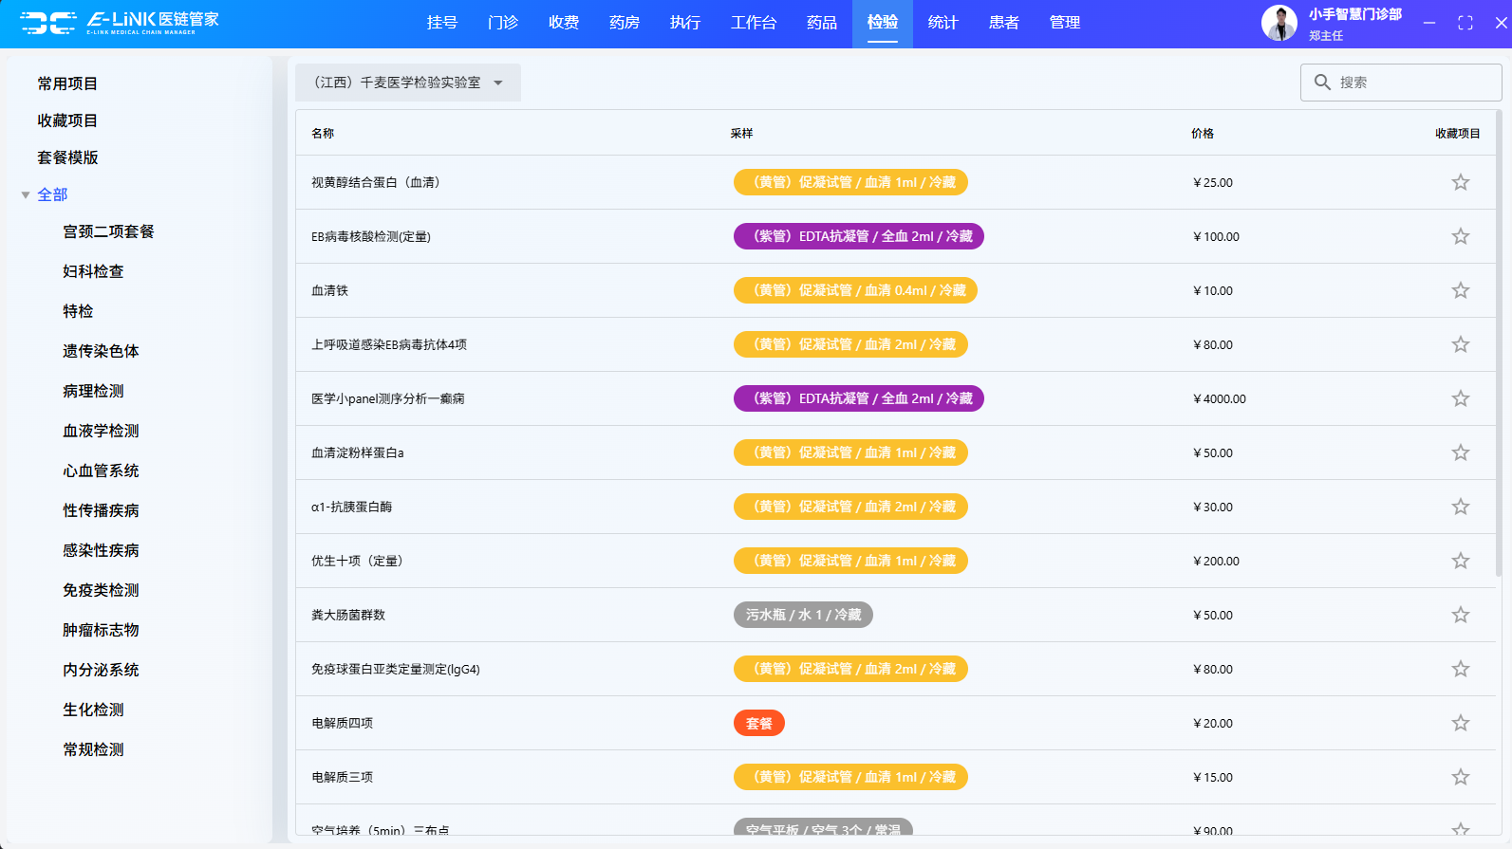This screenshot has width=1512, height=849.
Task: Star 视黄醇结合蛋白（血清） as favorite
Action: [x=1460, y=182]
